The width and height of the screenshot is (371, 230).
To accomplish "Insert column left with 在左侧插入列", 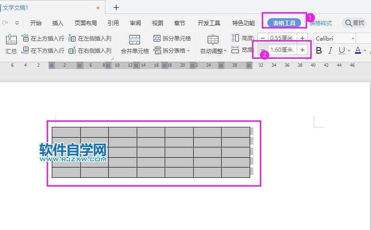I will [90, 38].
